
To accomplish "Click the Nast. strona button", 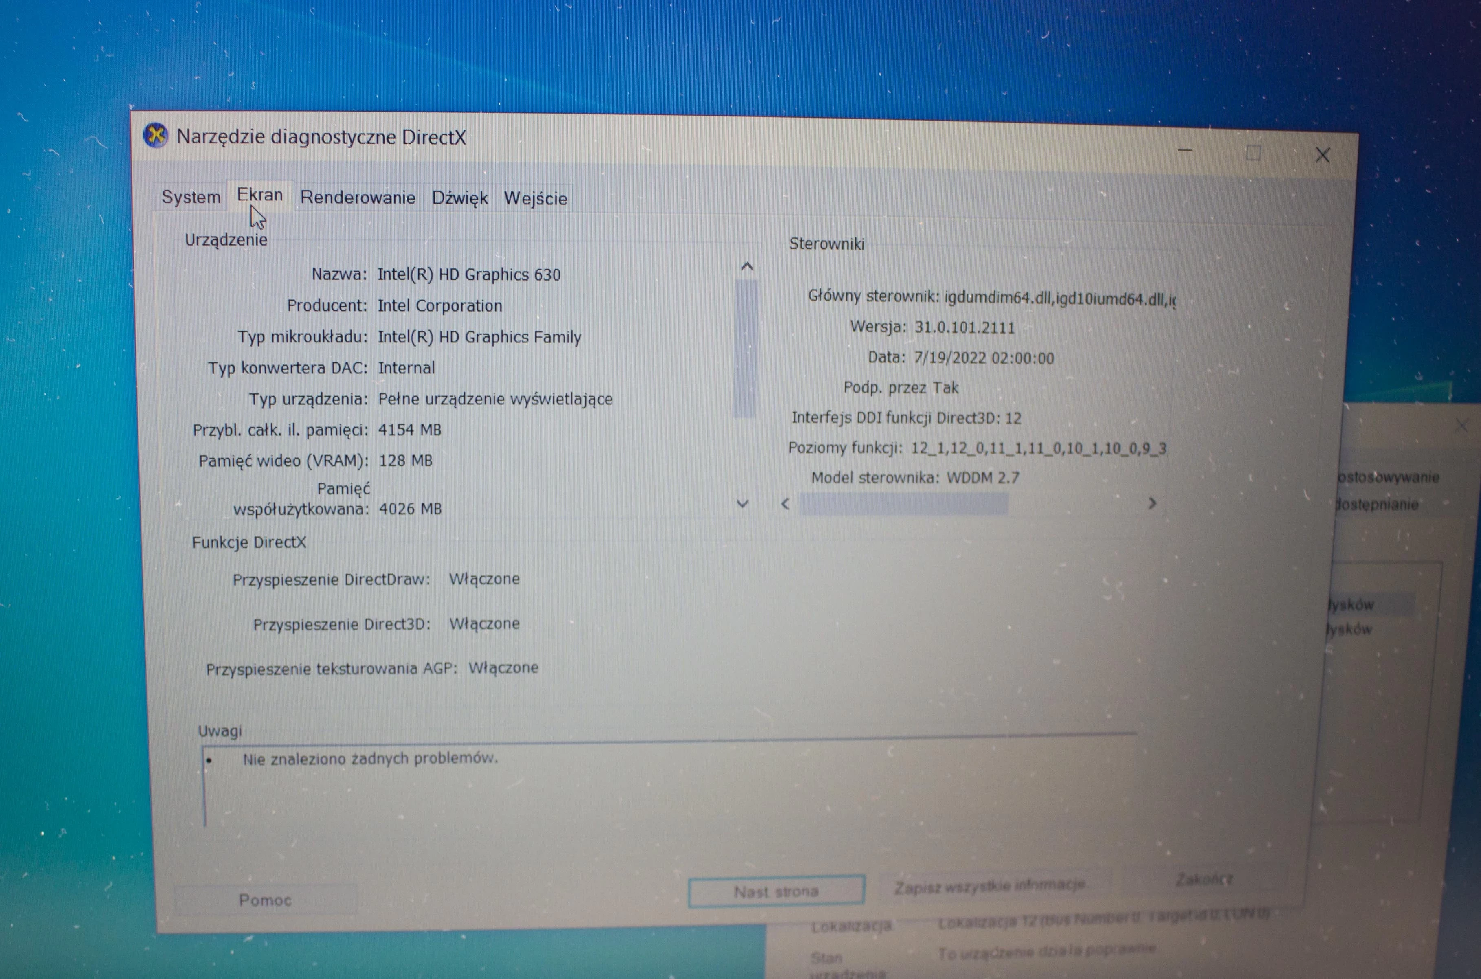I will (776, 891).
